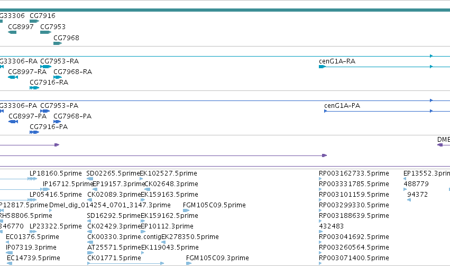The image size is (450, 266).
Task: Select EST EK102527.5prime
Action: pyautogui.click(x=168, y=173)
